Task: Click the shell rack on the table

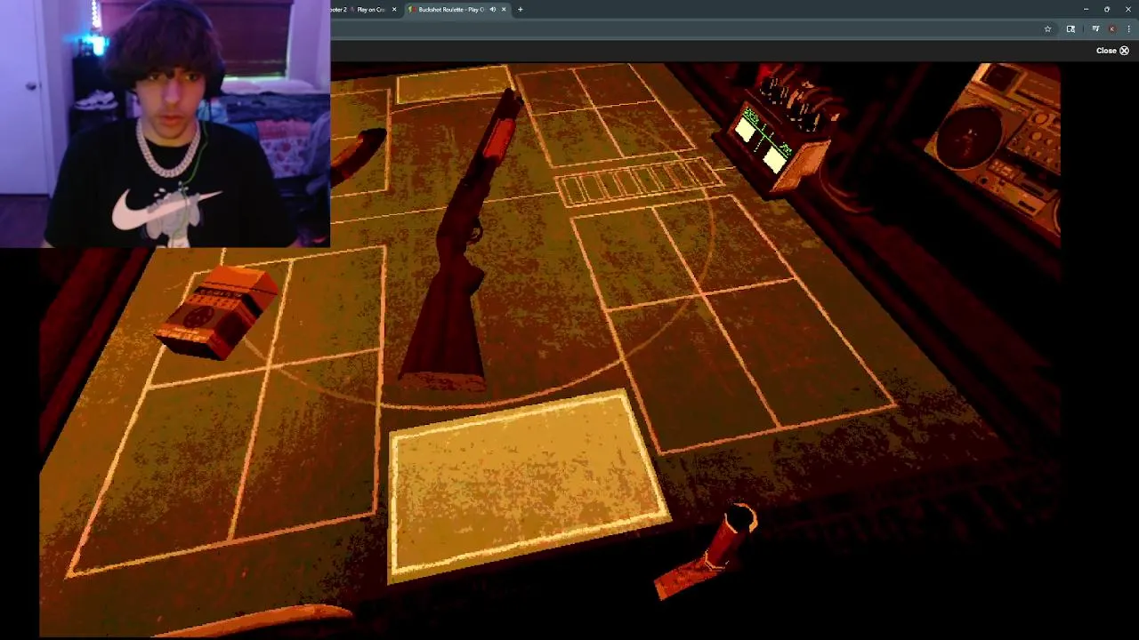Action: coord(639,181)
